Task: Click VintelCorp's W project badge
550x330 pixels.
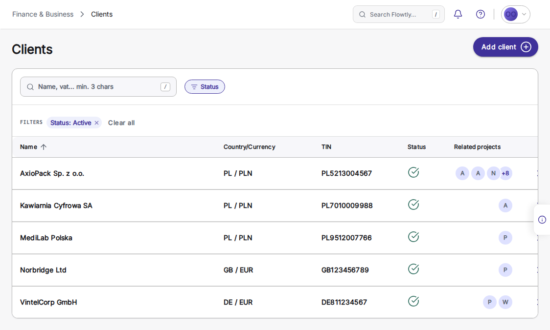Action: pos(505,302)
